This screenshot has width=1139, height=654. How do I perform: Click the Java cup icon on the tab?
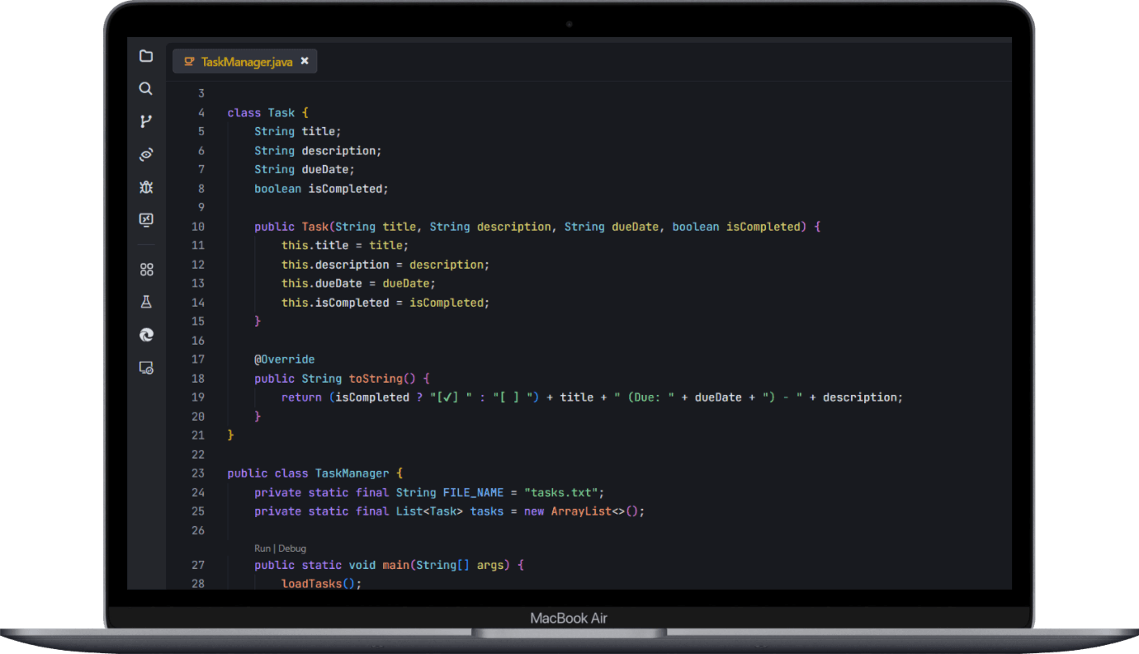(x=189, y=61)
